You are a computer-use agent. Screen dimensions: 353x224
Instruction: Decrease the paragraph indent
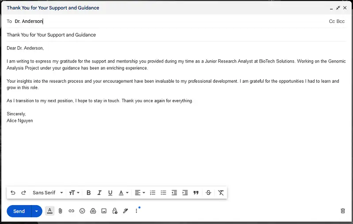[174, 193]
